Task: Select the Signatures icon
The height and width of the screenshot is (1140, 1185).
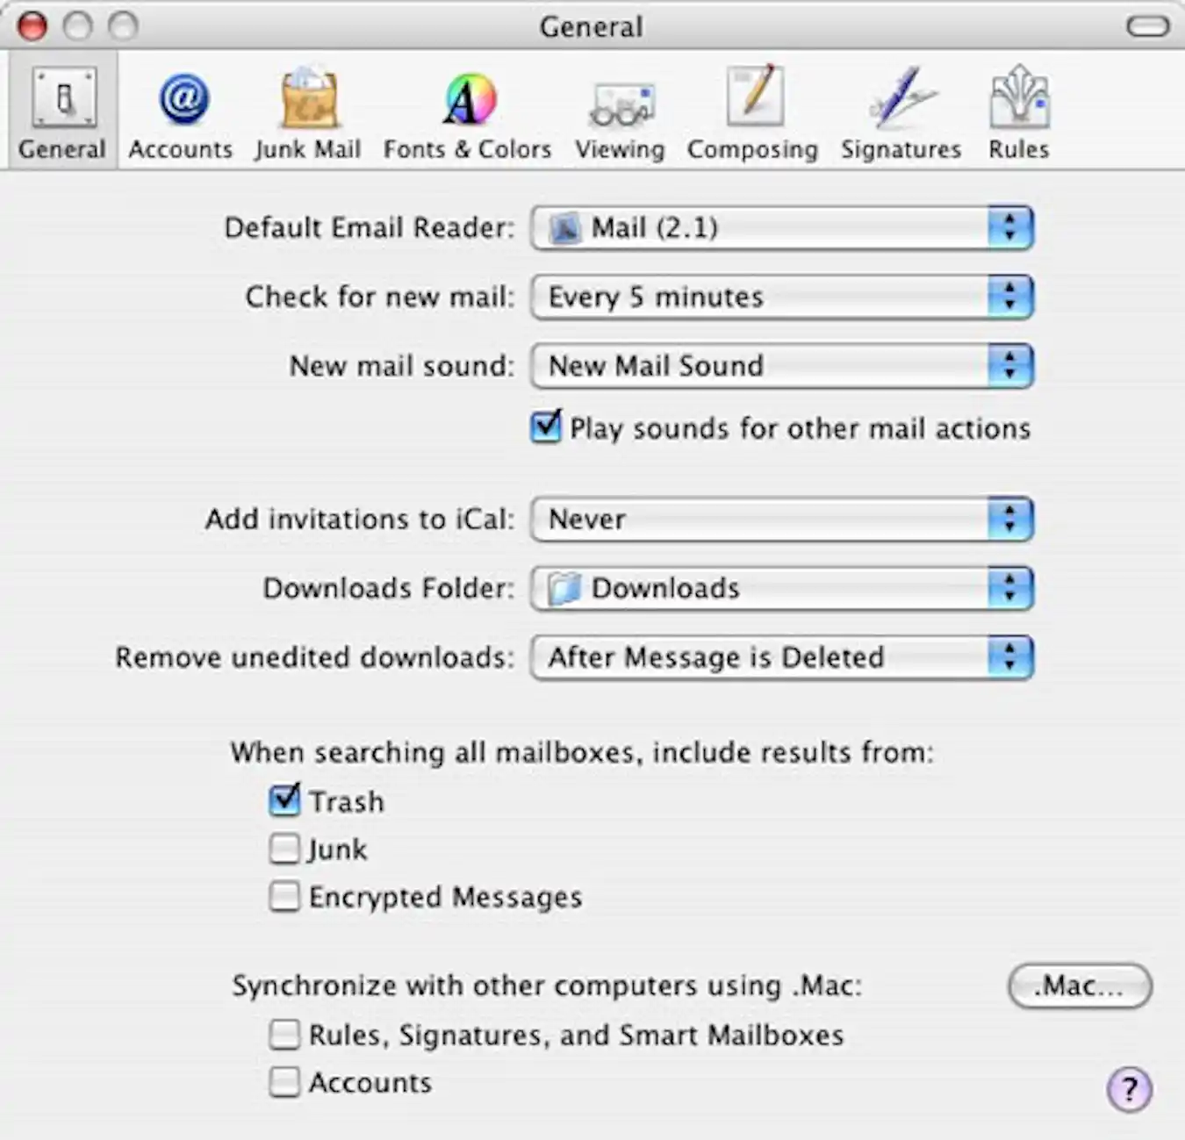Action: [899, 110]
